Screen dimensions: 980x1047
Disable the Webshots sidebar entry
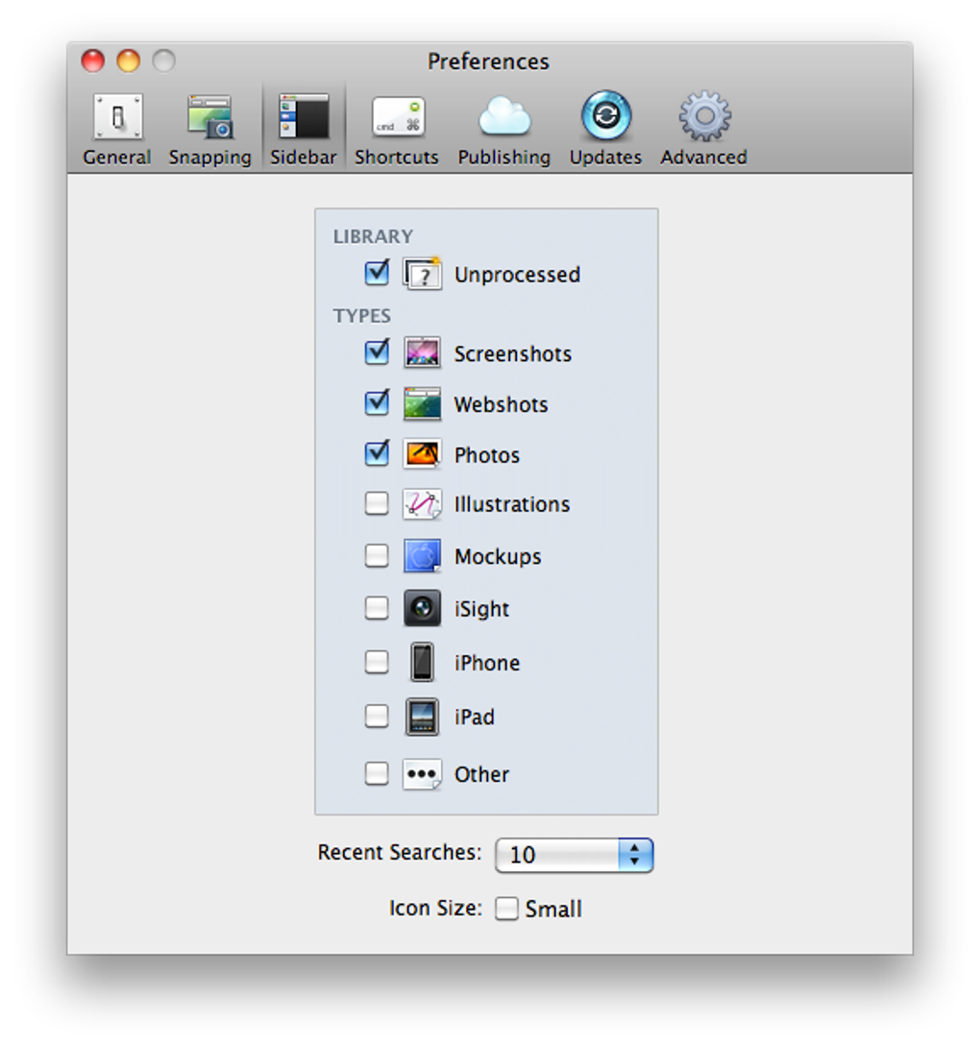coord(376,403)
